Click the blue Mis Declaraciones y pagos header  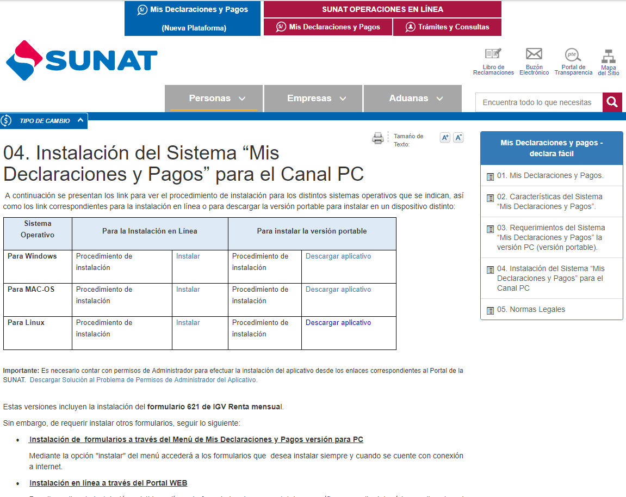[551, 148]
